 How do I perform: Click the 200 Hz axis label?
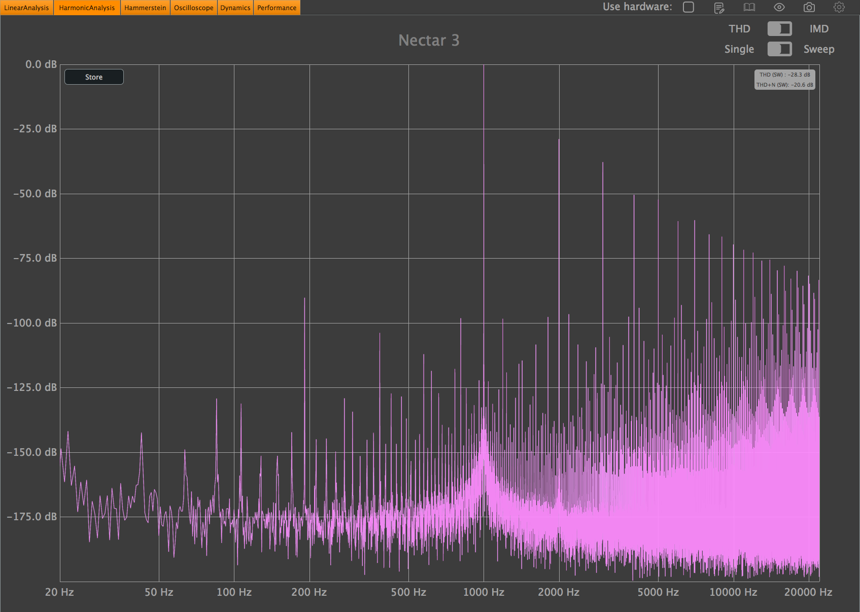(x=309, y=592)
